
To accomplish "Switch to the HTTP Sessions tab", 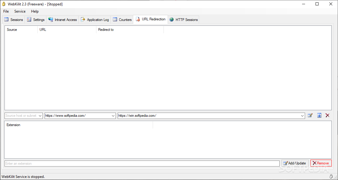I will point(184,19).
